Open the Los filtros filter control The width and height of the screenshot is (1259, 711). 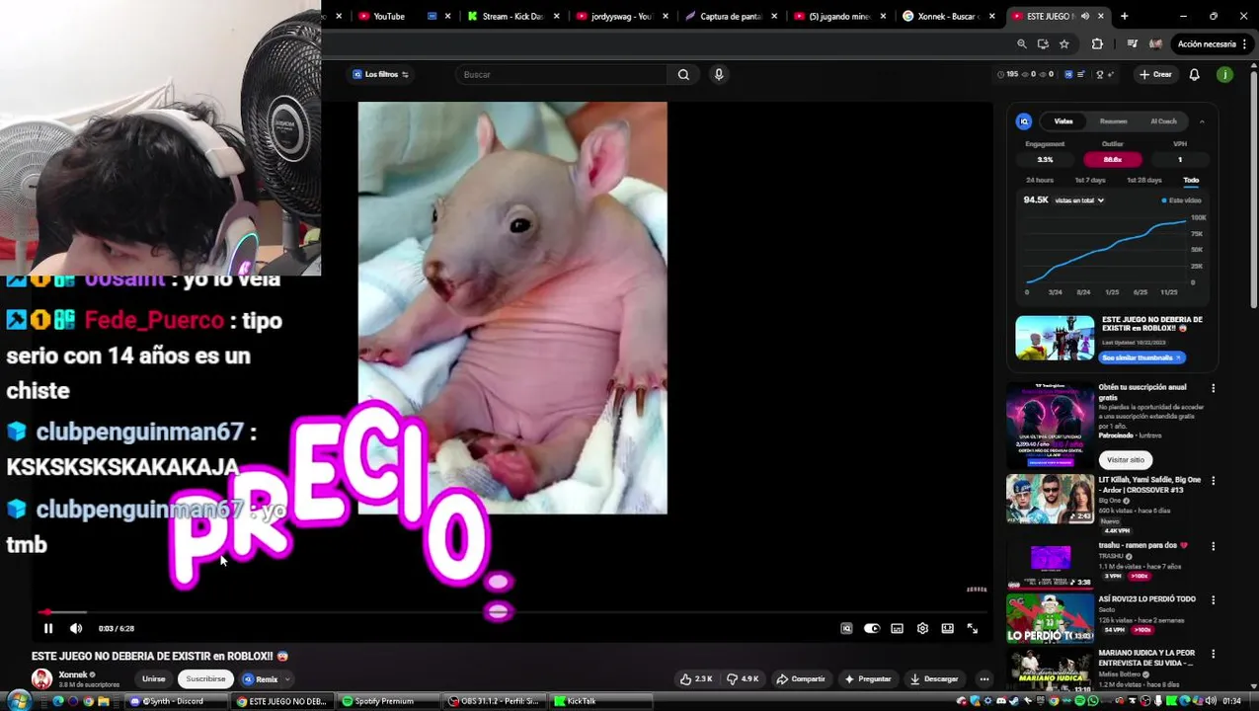pos(381,74)
